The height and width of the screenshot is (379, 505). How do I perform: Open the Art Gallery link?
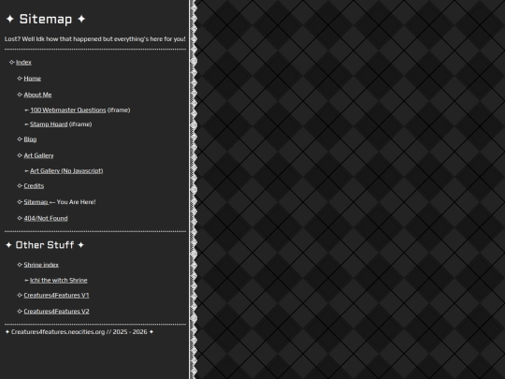tap(38, 155)
